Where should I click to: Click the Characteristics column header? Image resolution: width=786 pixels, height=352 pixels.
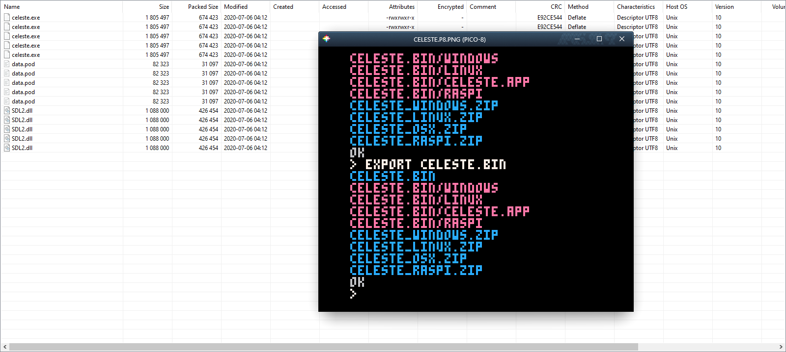click(x=639, y=7)
